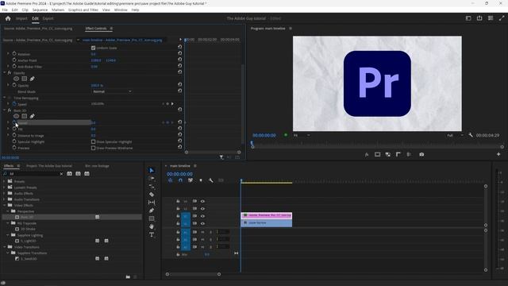The height and width of the screenshot is (286, 508).
Task: Open the Full playback resolution dropdown
Action: [x=455, y=135]
